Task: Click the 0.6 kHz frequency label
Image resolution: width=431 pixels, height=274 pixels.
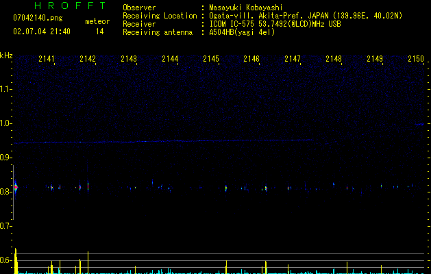Action: (x=5, y=260)
